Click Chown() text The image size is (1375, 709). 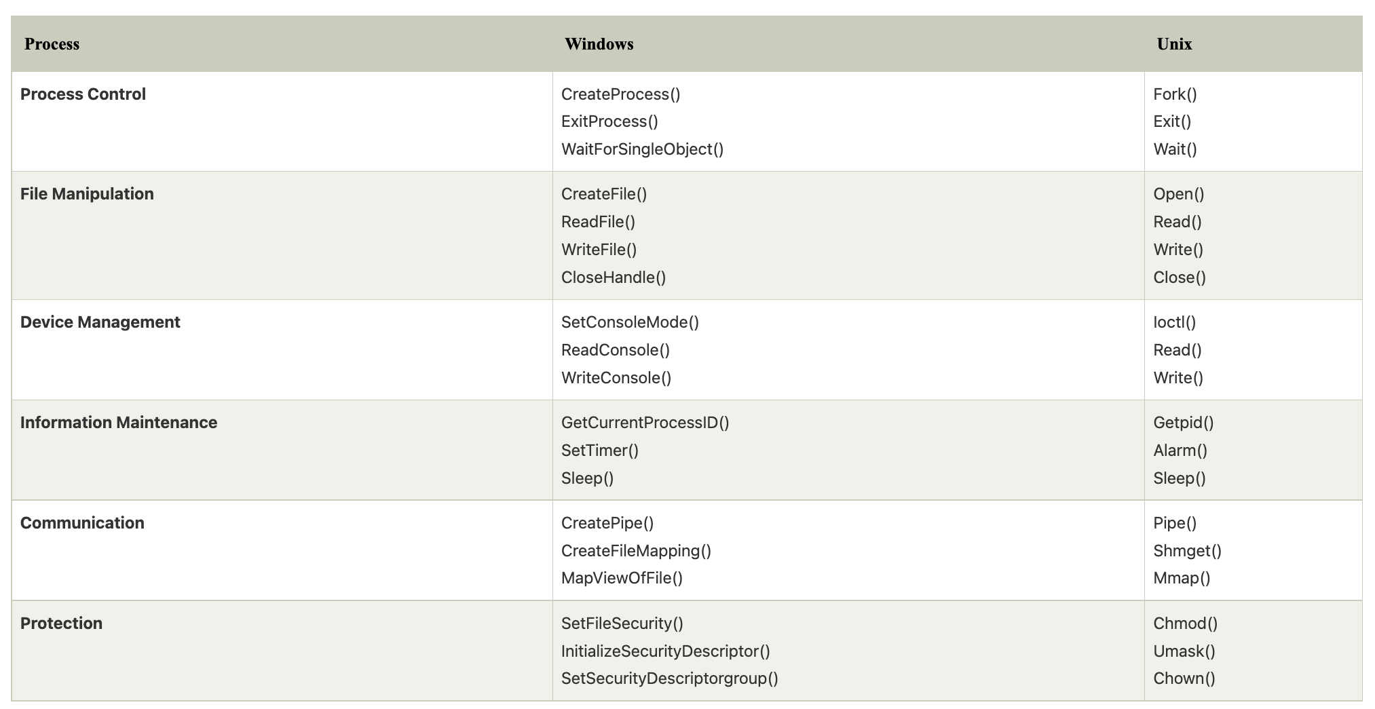(1184, 678)
